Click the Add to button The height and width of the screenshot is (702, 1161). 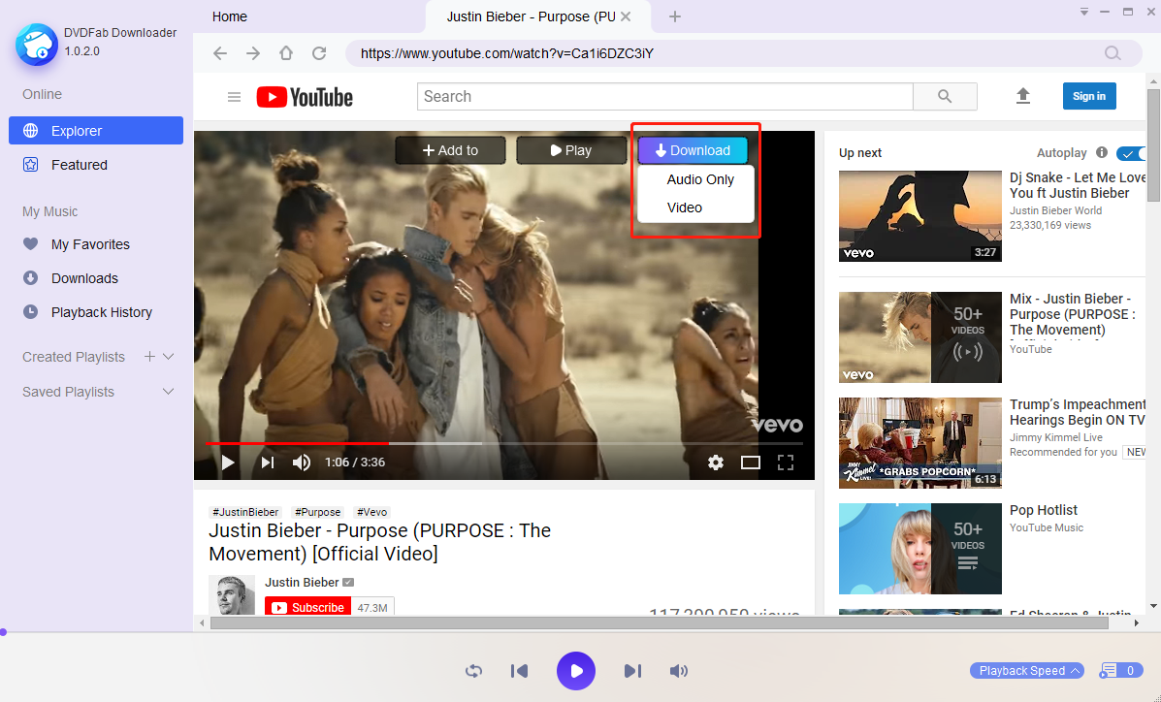pos(450,150)
